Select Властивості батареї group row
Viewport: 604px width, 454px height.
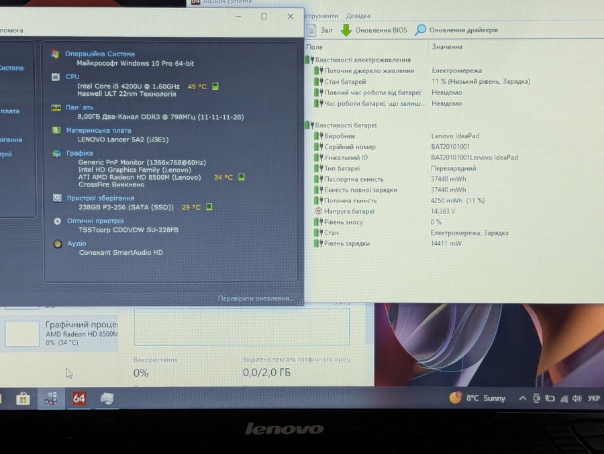pos(342,125)
